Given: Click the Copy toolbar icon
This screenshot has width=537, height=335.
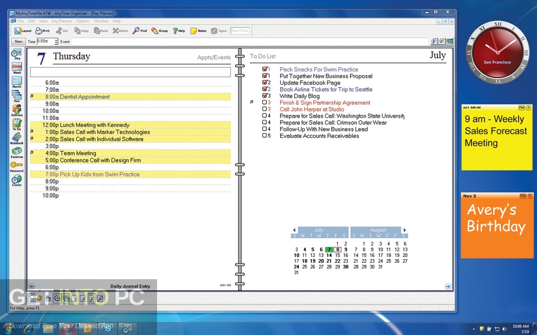Looking at the screenshot, I should click(81, 31).
